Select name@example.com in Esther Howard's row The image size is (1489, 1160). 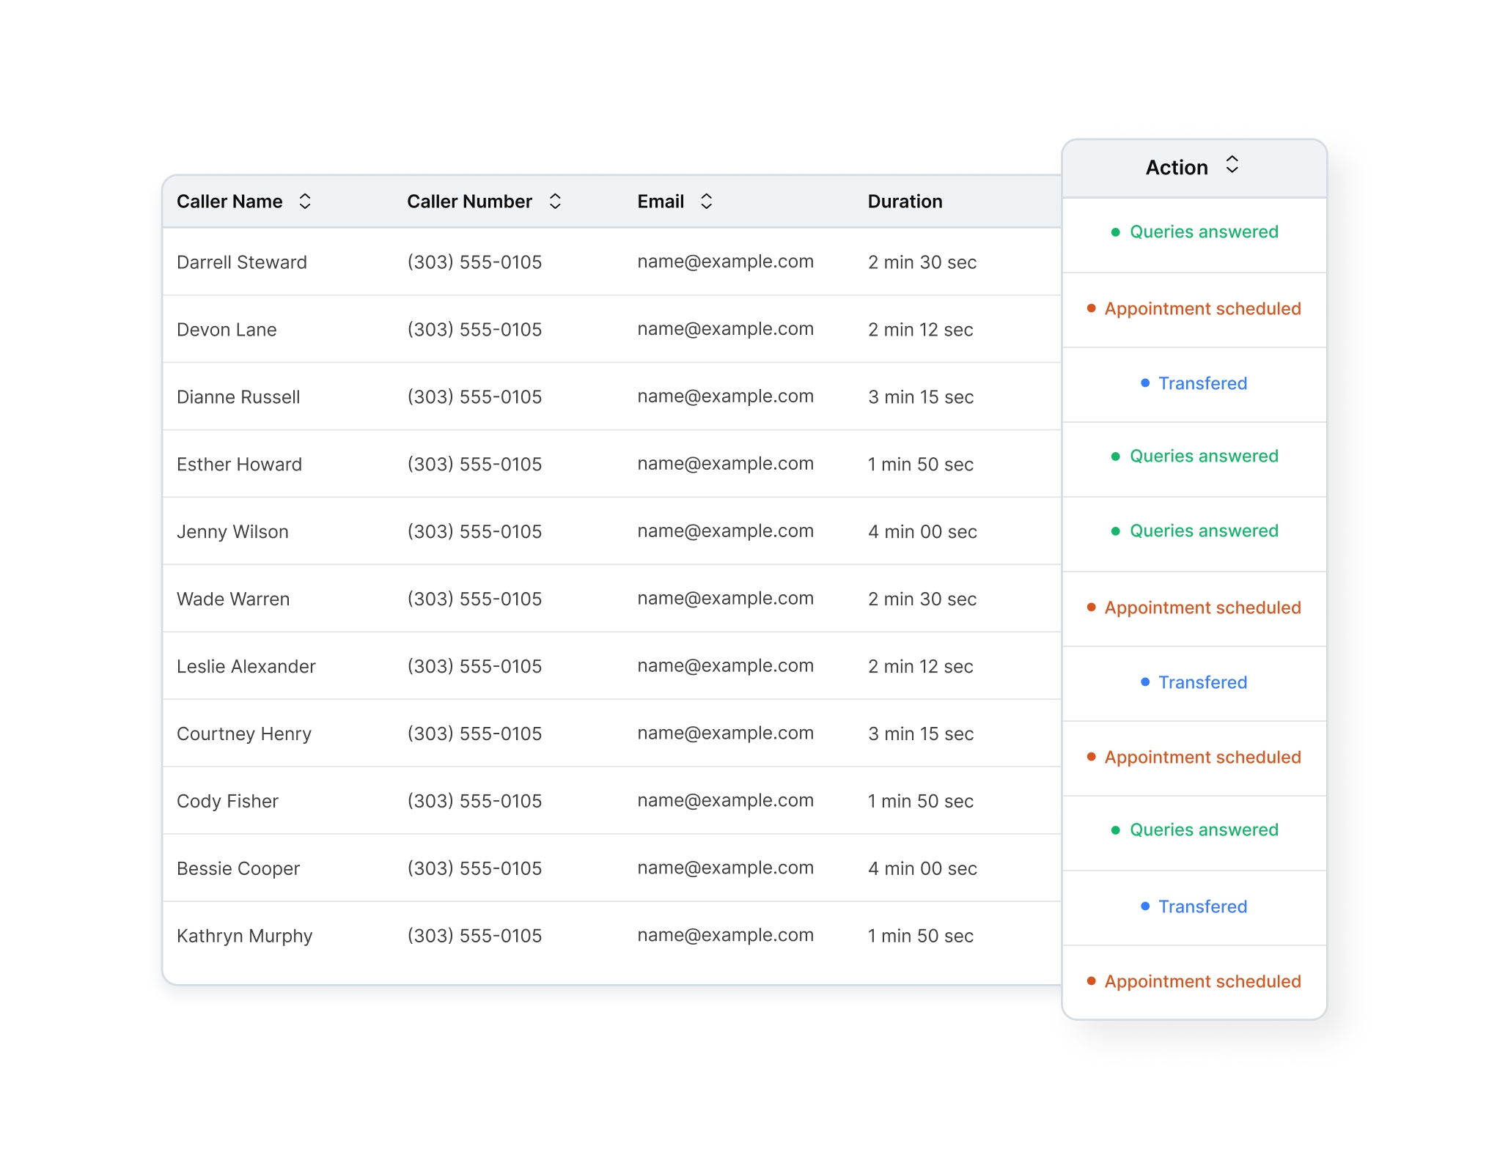click(725, 463)
